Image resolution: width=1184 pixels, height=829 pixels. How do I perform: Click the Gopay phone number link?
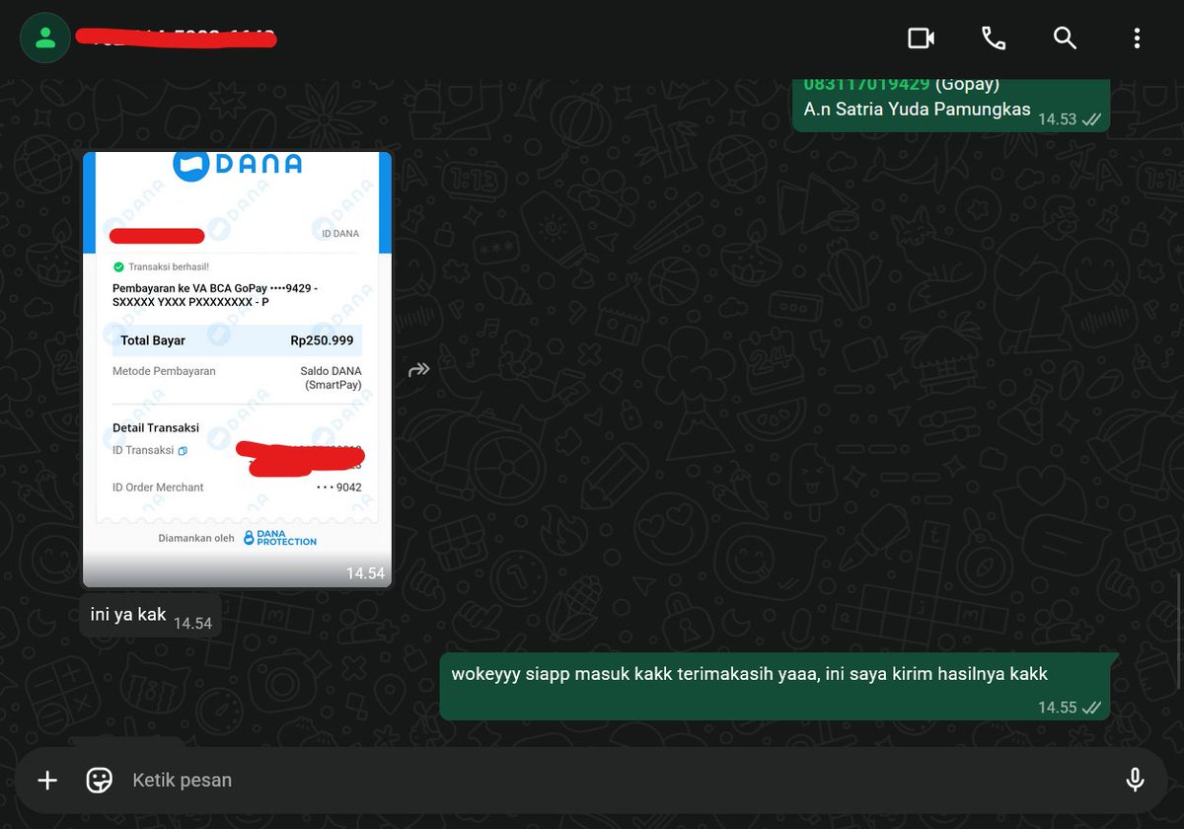tap(867, 84)
